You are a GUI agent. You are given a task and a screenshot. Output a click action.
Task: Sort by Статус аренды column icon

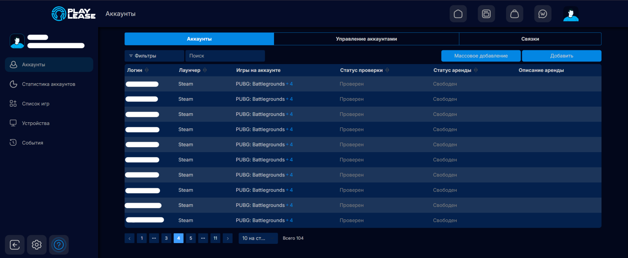(476, 70)
